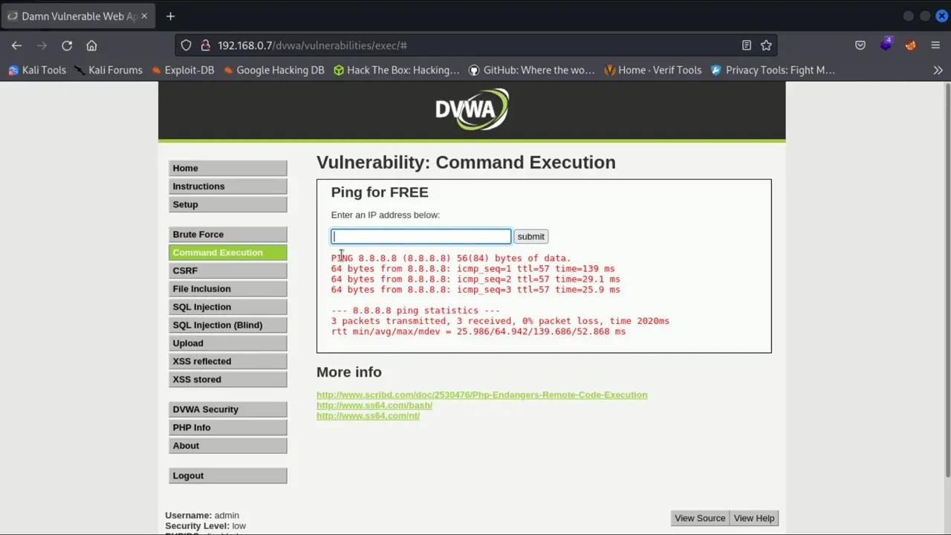Screen dimensions: 951x535
Task: Open the Firefox home page
Action: coord(91,45)
